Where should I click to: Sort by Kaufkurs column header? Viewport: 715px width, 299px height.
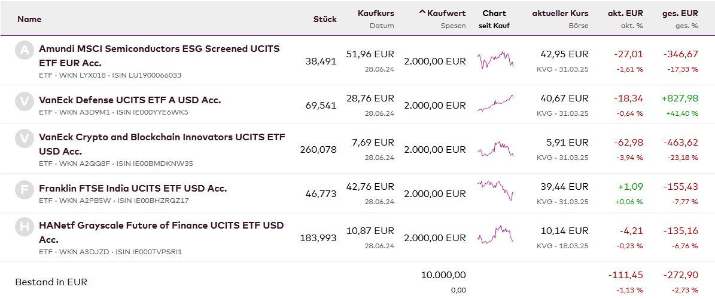(376, 13)
